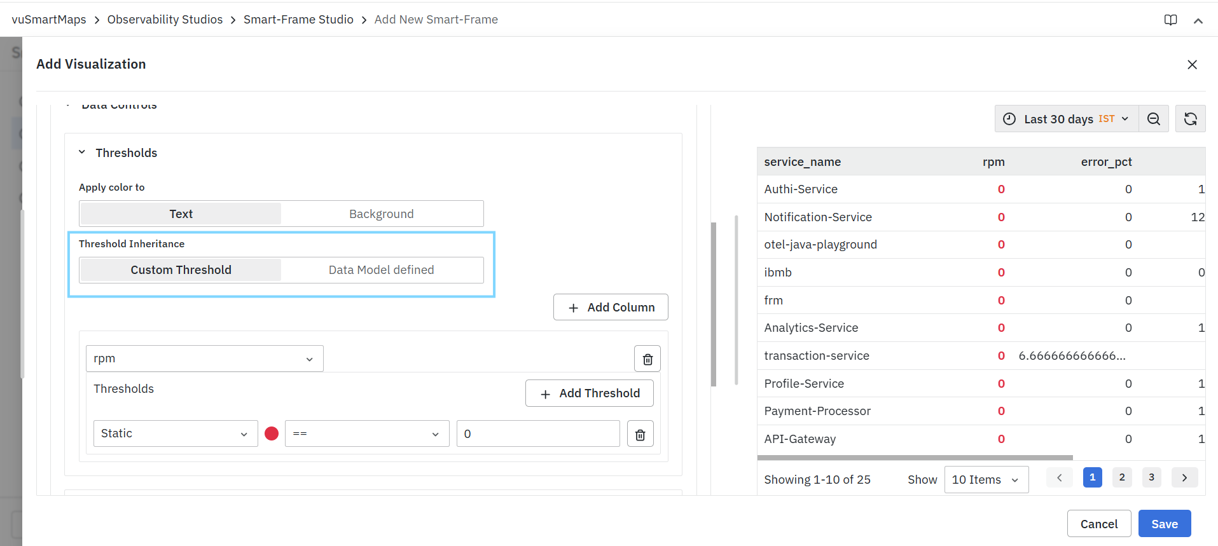The height and width of the screenshot is (546, 1218).
Task: Open the Static threshold type dropdown
Action: click(176, 433)
